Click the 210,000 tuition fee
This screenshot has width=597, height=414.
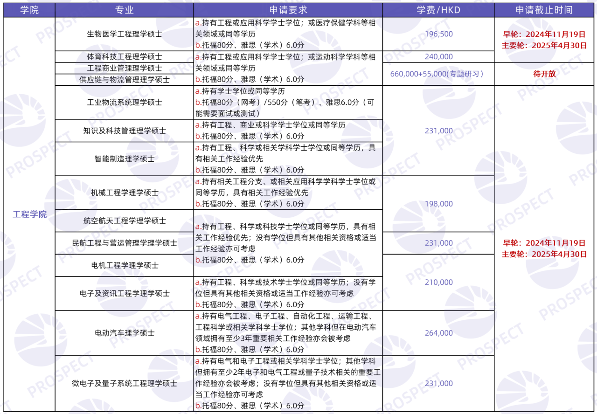click(x=438, y=282)
